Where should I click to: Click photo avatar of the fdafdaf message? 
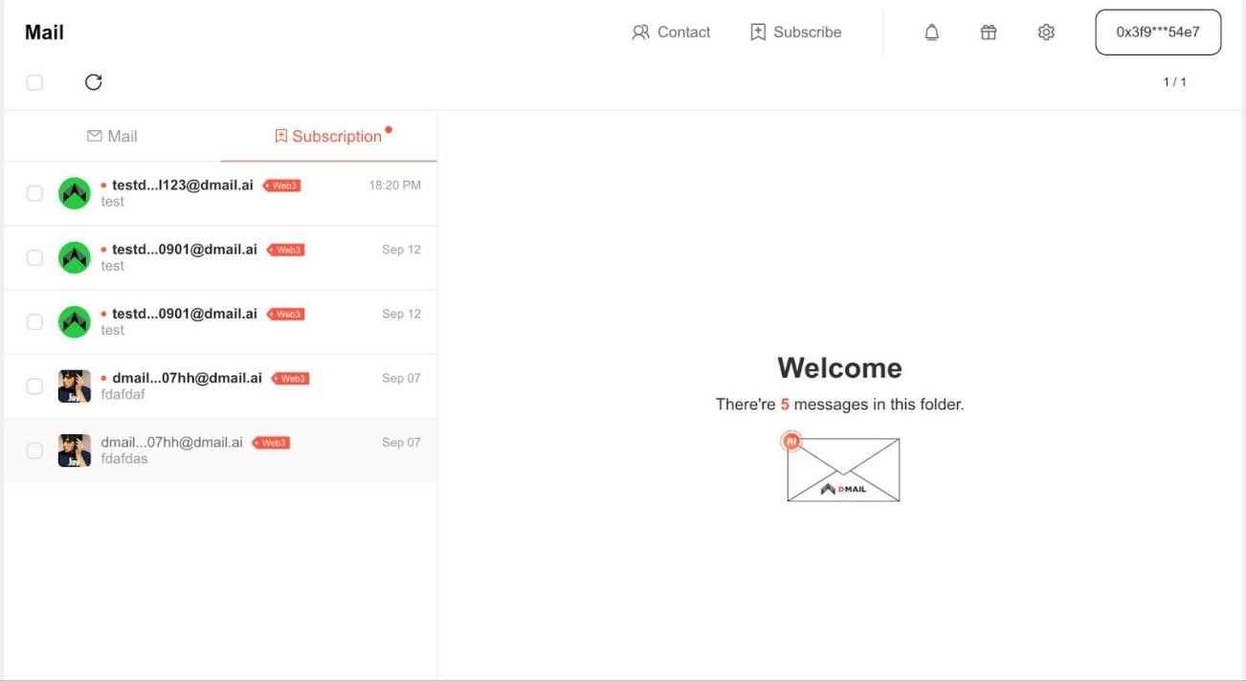(x=75, y=386)
